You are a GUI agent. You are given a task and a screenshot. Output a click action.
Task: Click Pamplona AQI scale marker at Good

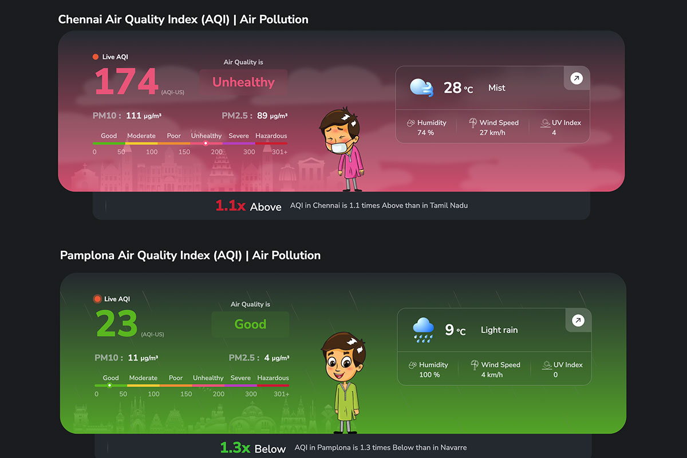(x=109, y=385)
